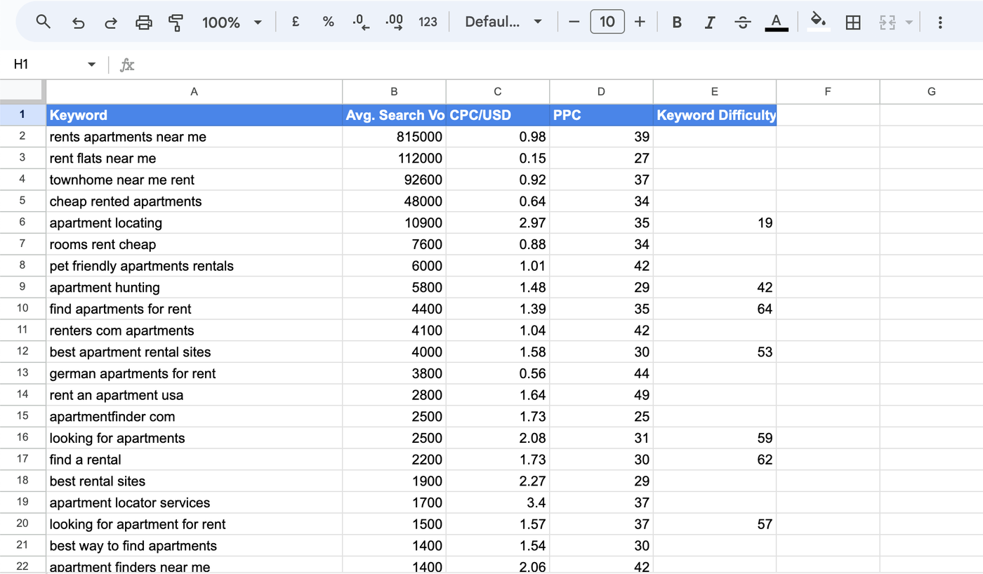Click the print icon
This screenshot has width=983, height=574.
pos(144,22)
